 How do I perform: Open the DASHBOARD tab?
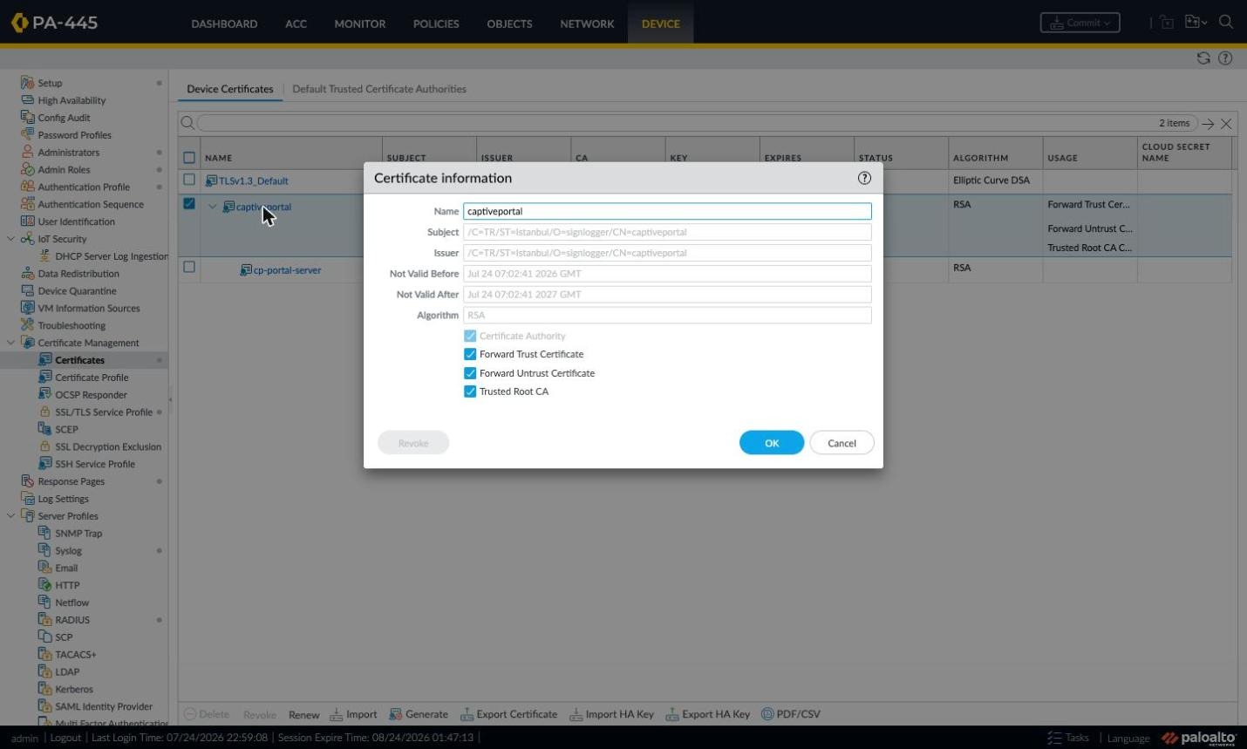pyautogui.click(x=224, y=24)
